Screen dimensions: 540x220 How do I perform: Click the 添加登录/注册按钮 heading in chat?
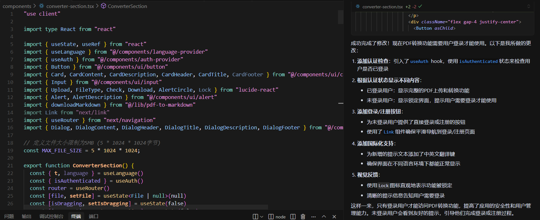[379, 111]
